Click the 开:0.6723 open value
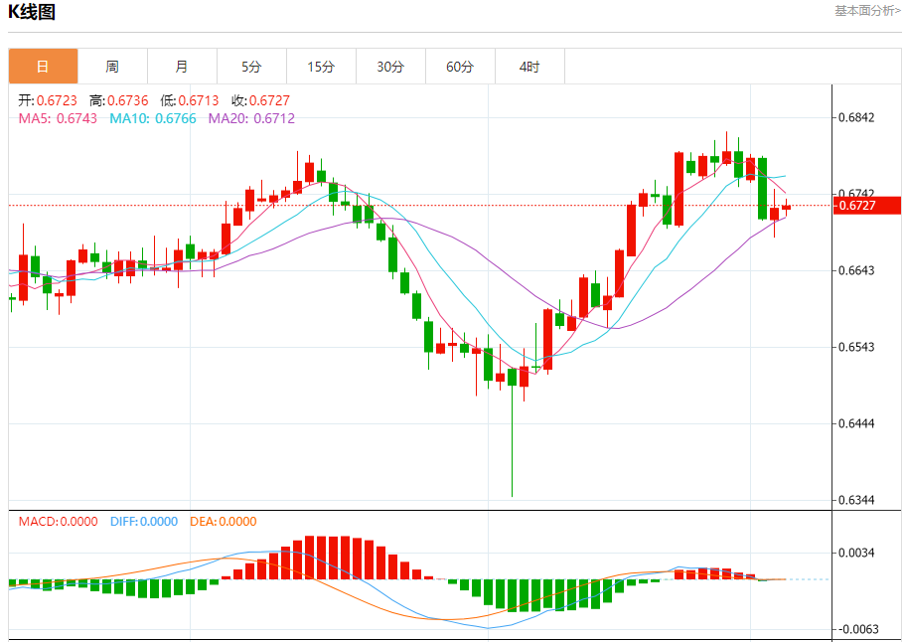Screen dimensions: 905x642 pos(48,100)
